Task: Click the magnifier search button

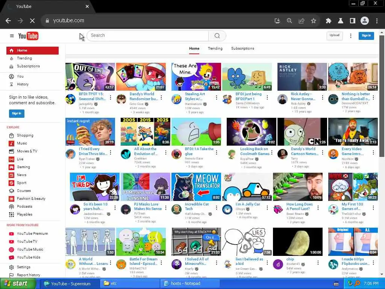Action: [217, 36]
